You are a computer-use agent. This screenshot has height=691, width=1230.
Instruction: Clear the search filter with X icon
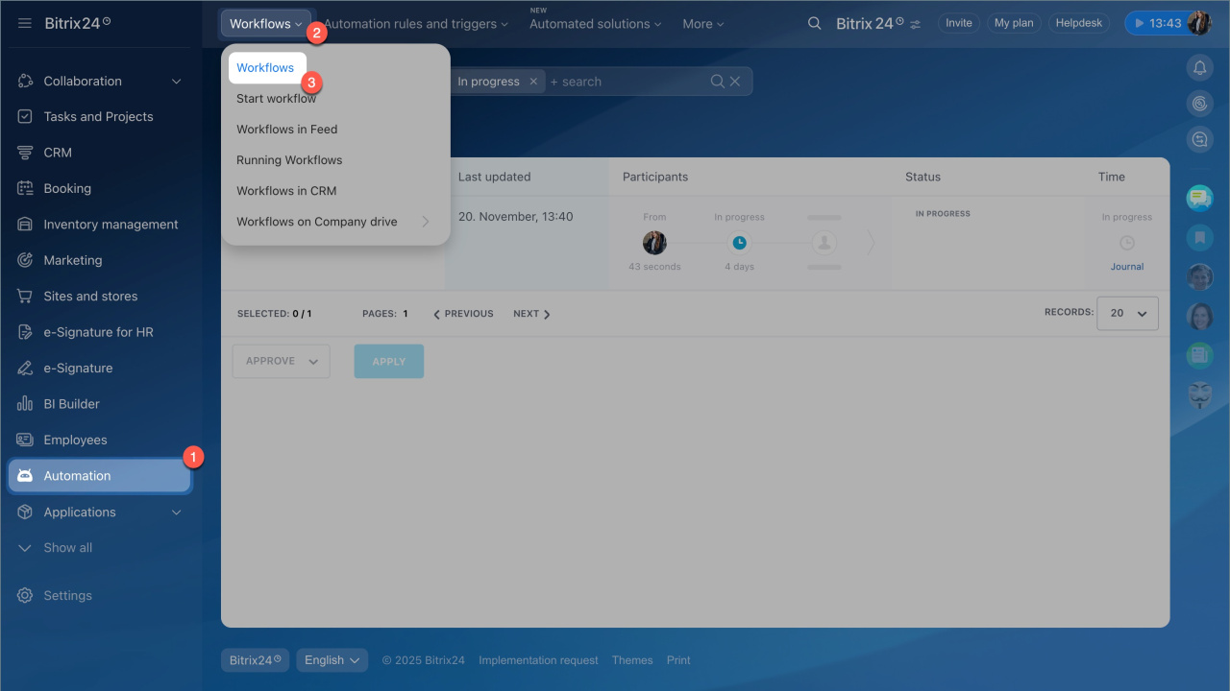735,82
